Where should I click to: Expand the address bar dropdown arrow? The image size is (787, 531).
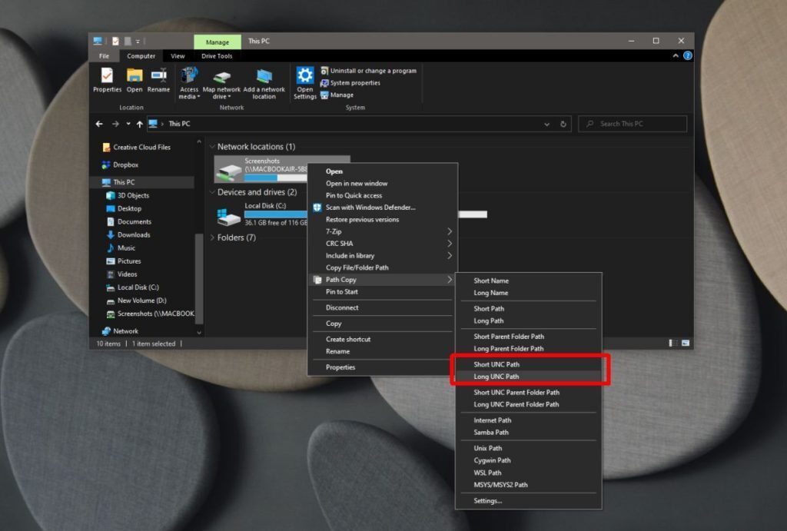point(546,124)
